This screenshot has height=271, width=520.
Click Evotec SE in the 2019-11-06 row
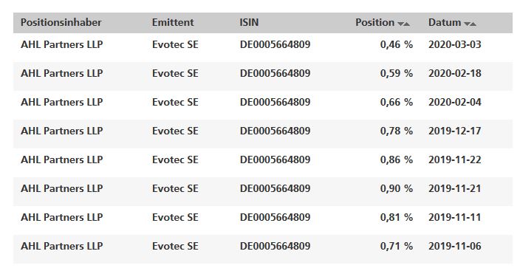(x=175, y=246)
